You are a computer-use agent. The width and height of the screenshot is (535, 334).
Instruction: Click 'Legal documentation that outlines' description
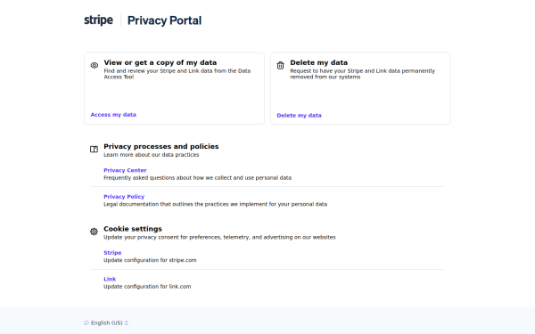[215, 204]
